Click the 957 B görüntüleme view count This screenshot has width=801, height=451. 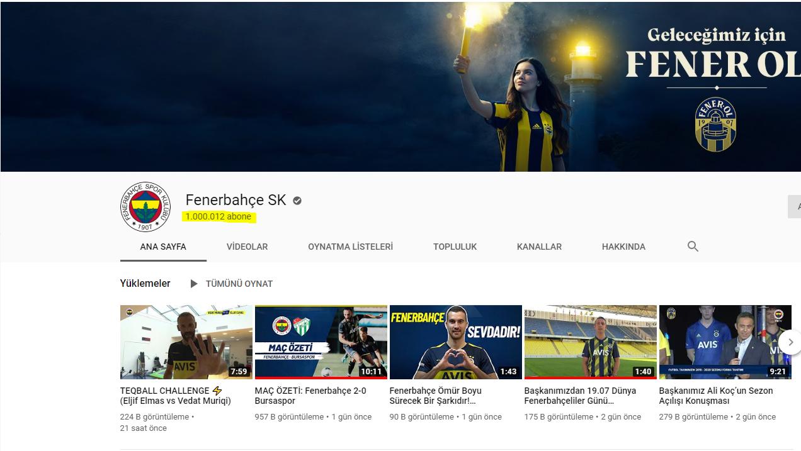pos(289,416)
